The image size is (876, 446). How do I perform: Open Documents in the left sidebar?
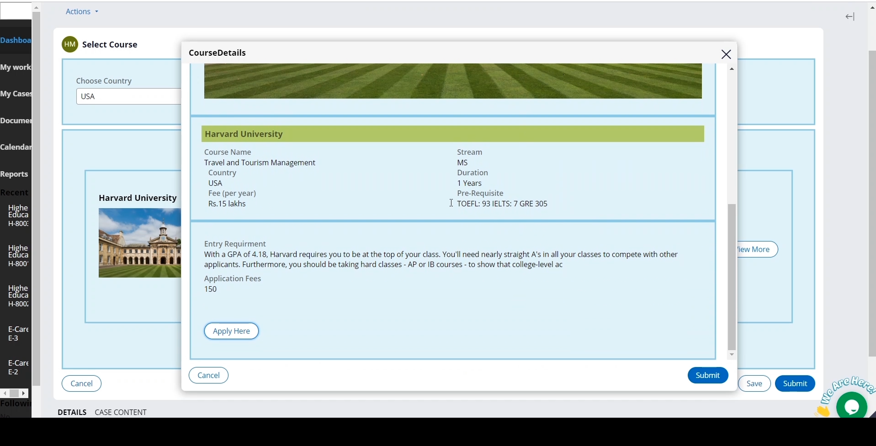click(x=16, y=121)
